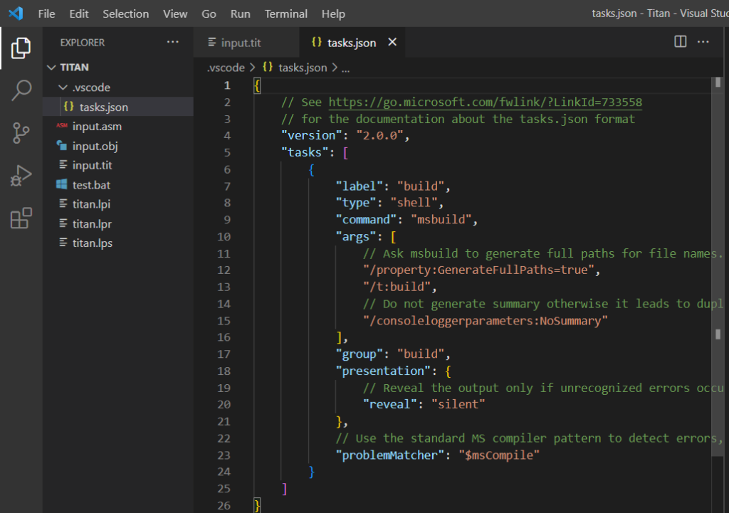The height and width of the screenshot is (513, 729).
Task: Click the "presentation" key text
Action: 383,371
